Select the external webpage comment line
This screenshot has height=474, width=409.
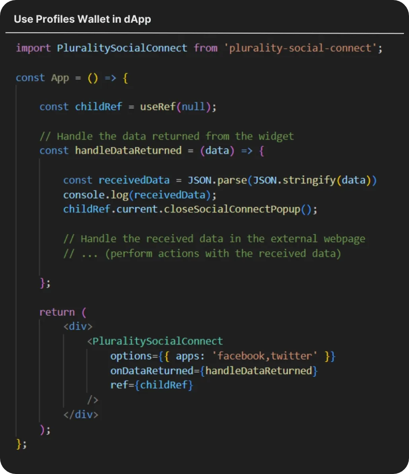(x=215, y=238)
